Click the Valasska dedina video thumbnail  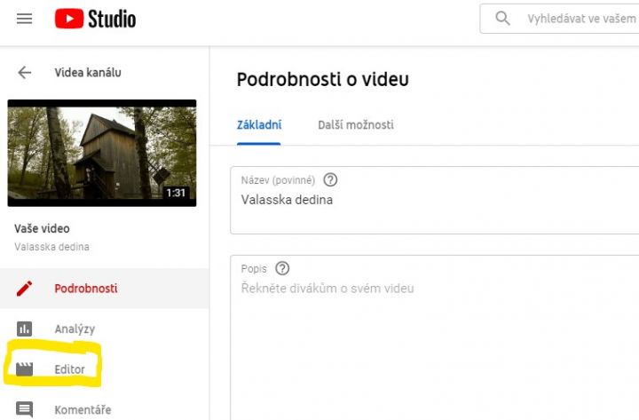click(x=102, y=153)
